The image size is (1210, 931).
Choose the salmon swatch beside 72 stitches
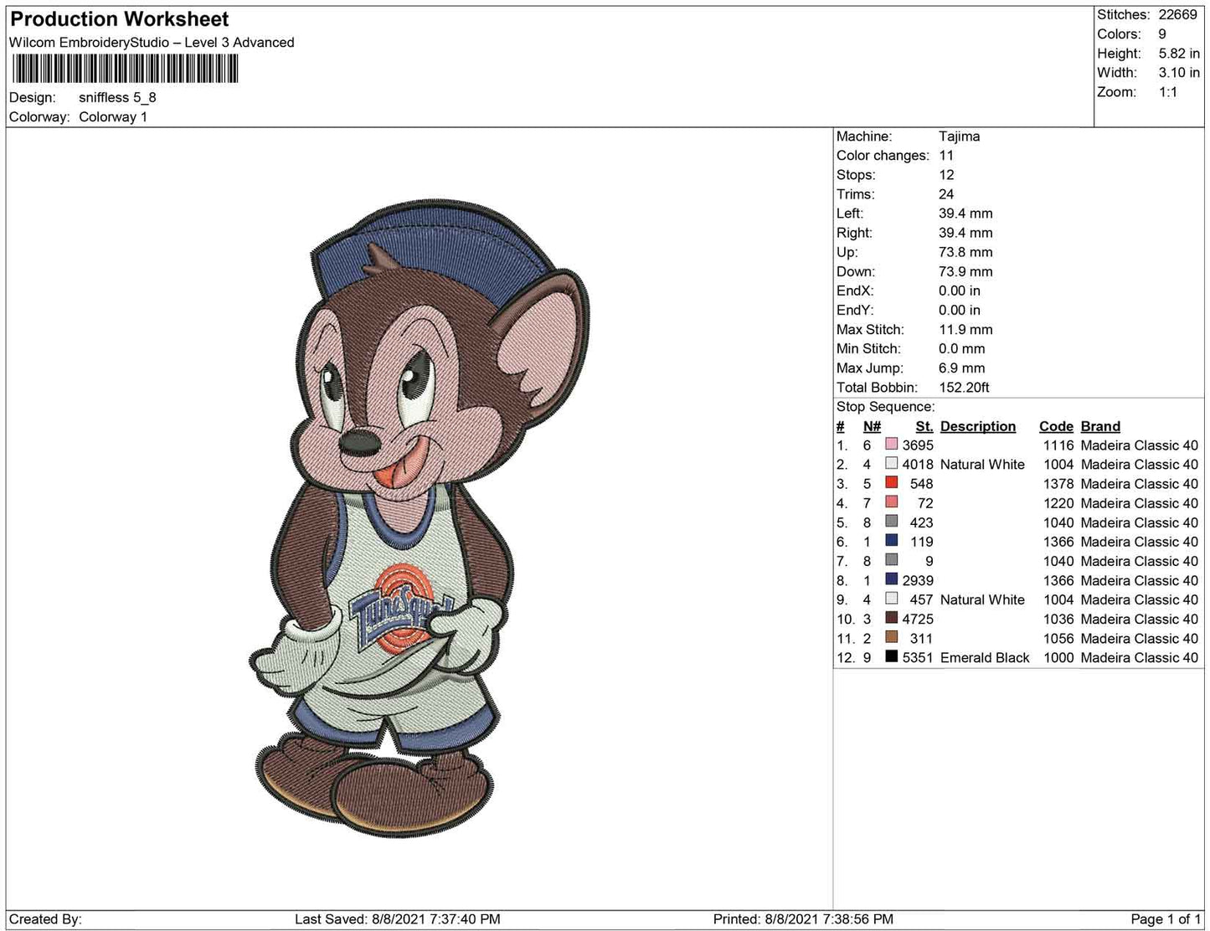pyautogui.click(x=891, y=502)
